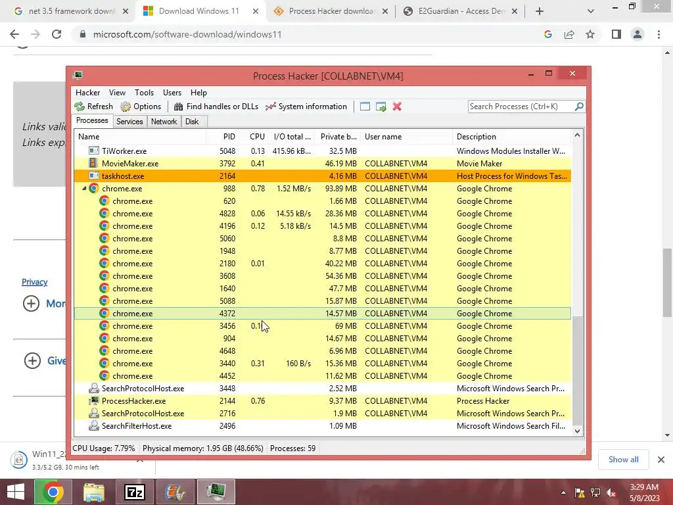Open the Help menu
The width and height of the screenshot is (673, 505).
[x=198, y=93]
